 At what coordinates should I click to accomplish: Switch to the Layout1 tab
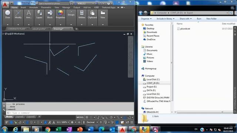tap(20, 117)
